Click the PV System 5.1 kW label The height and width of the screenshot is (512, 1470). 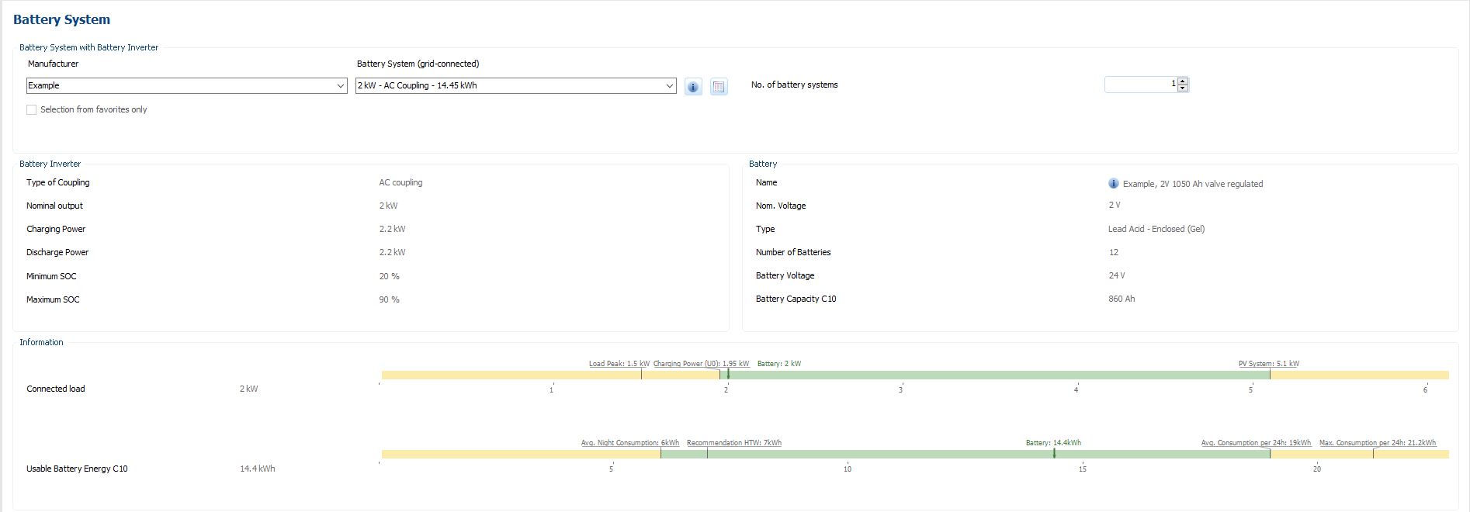click(1268, 364)
